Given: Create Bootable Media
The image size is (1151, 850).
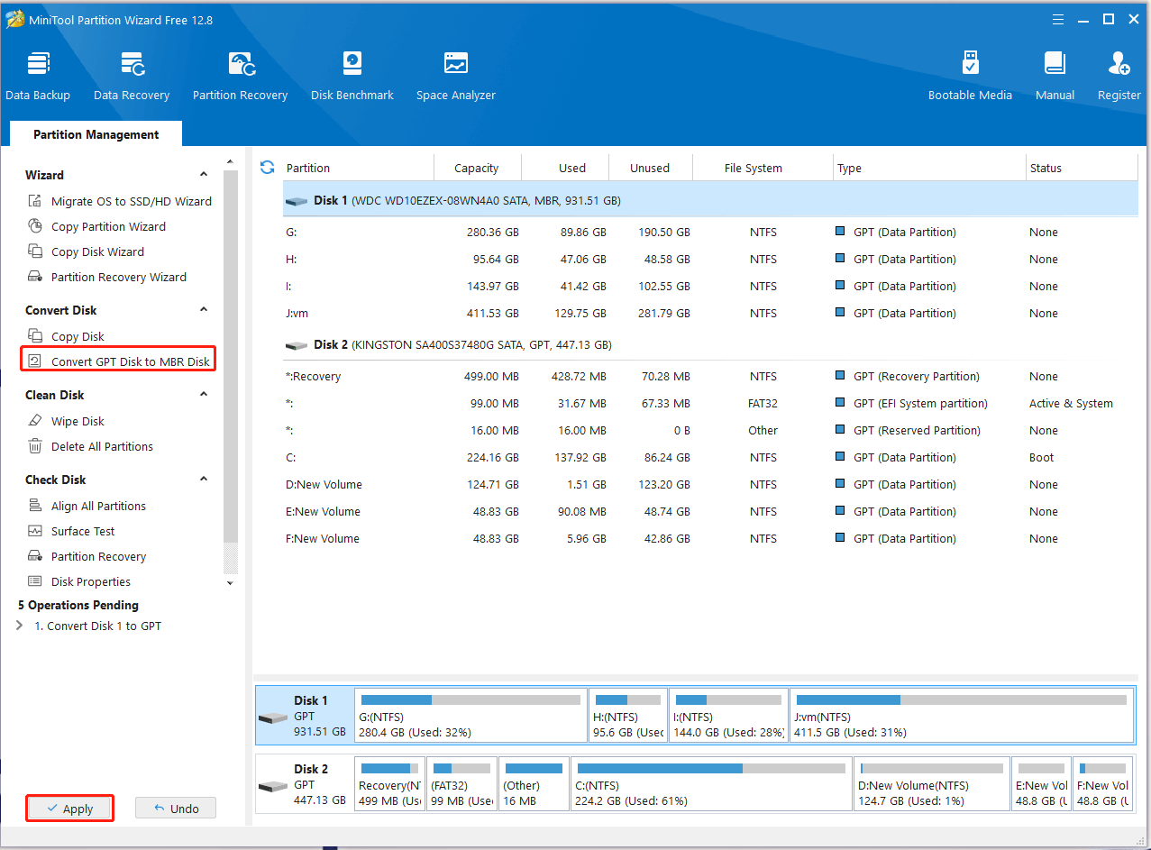Looking at the screenshot, I should pyautogui.click(x=970, y=77).
